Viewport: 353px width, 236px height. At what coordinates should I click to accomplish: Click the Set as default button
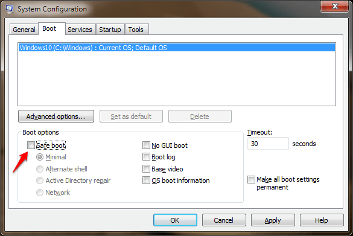click(x=131, y=116)
